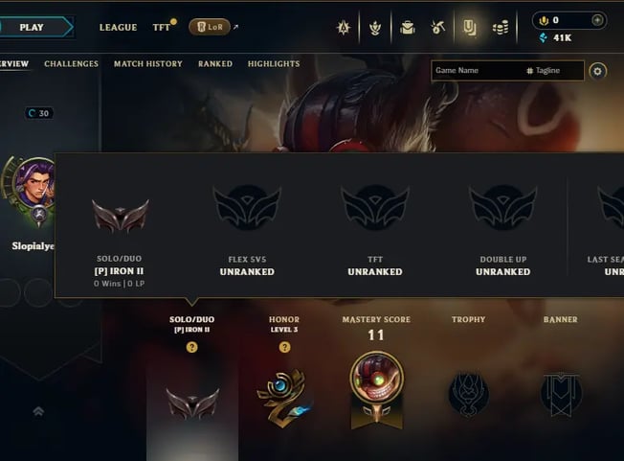Go to the Ranked tab
The image size is (624, 461).
point(215,64)
